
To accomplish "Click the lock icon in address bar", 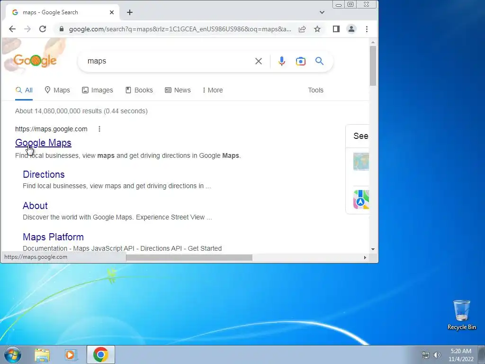I will tap(62, 29).
